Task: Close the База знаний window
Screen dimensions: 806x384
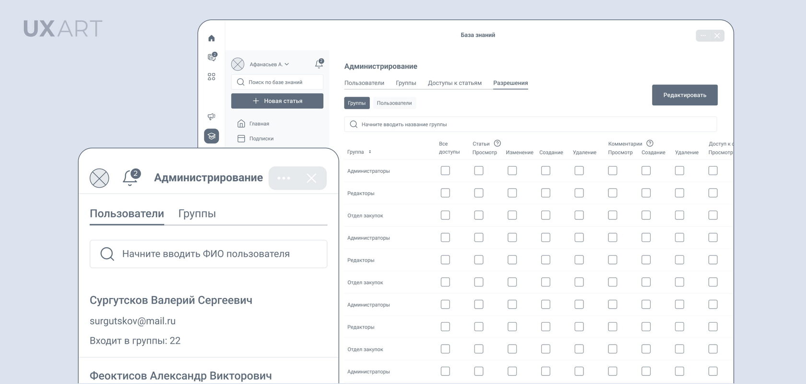Action: coord(717,36)
